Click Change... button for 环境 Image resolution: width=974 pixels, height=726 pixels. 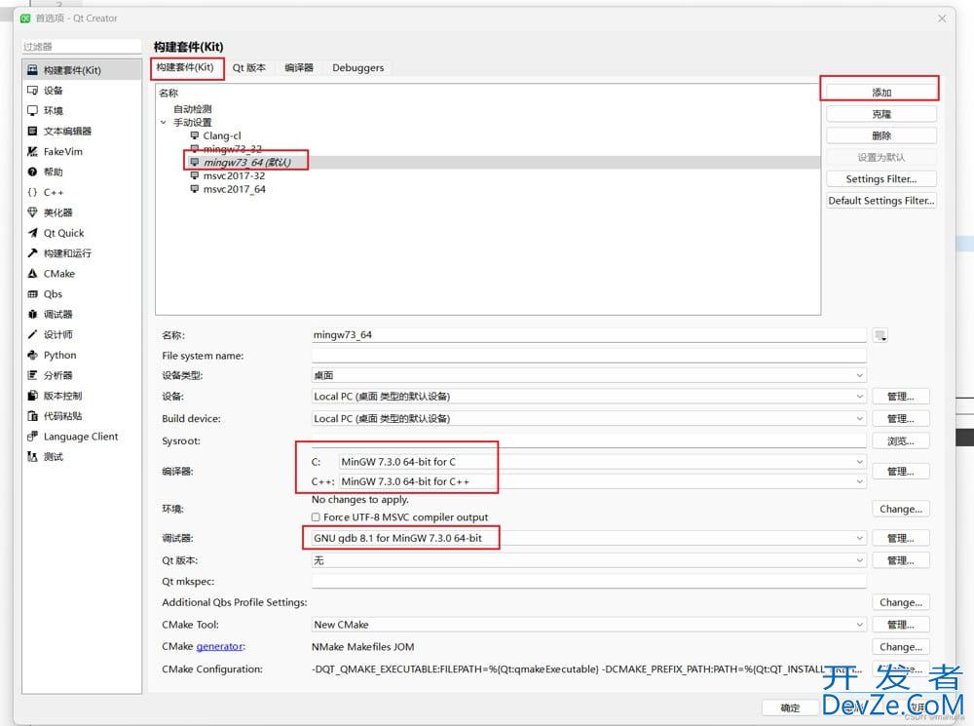click(901, 509)
